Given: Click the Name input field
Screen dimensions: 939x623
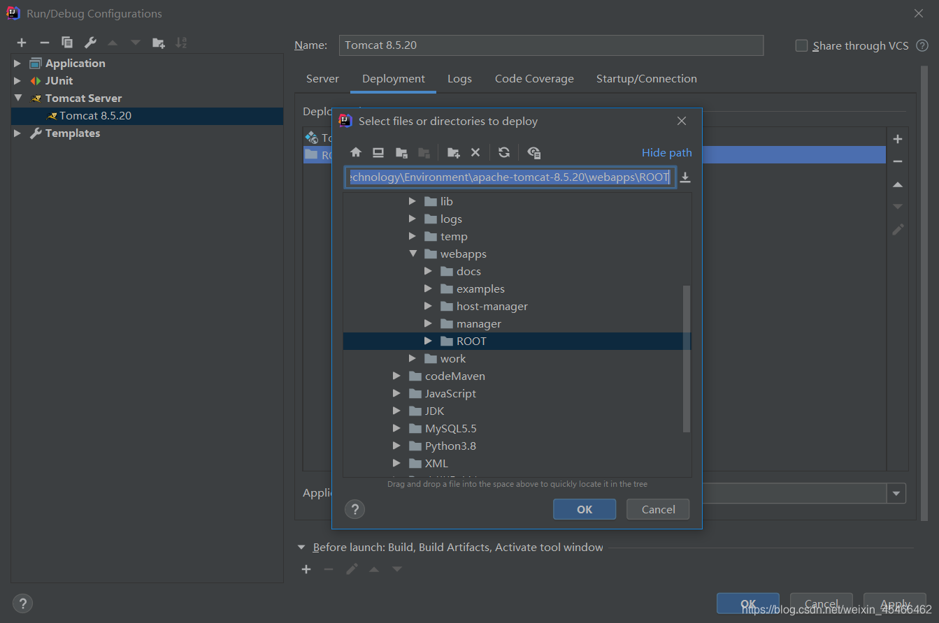Looking at the screenshot, I should tap(551, 45).
